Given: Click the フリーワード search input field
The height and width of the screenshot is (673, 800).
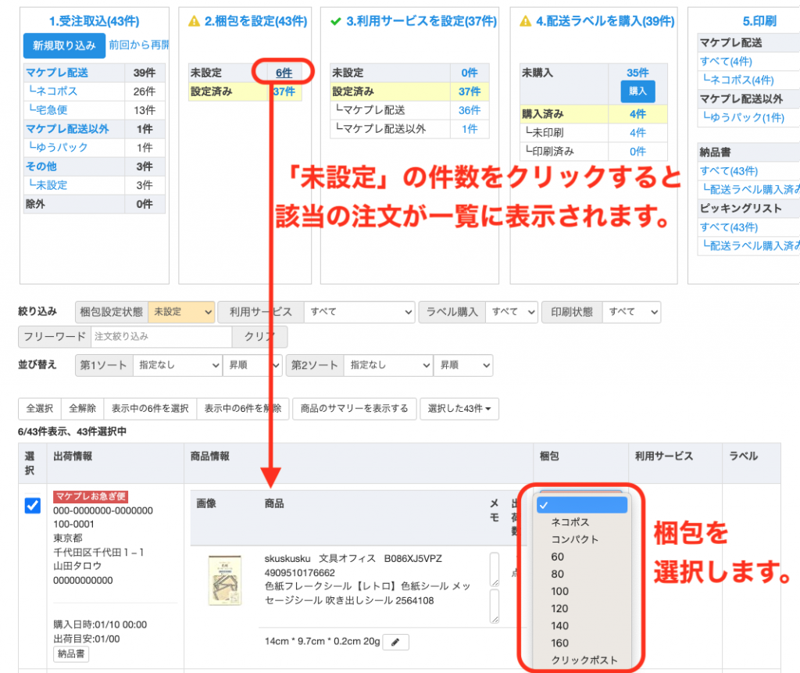Looking at the screenshot, I should tap(161, 336).
